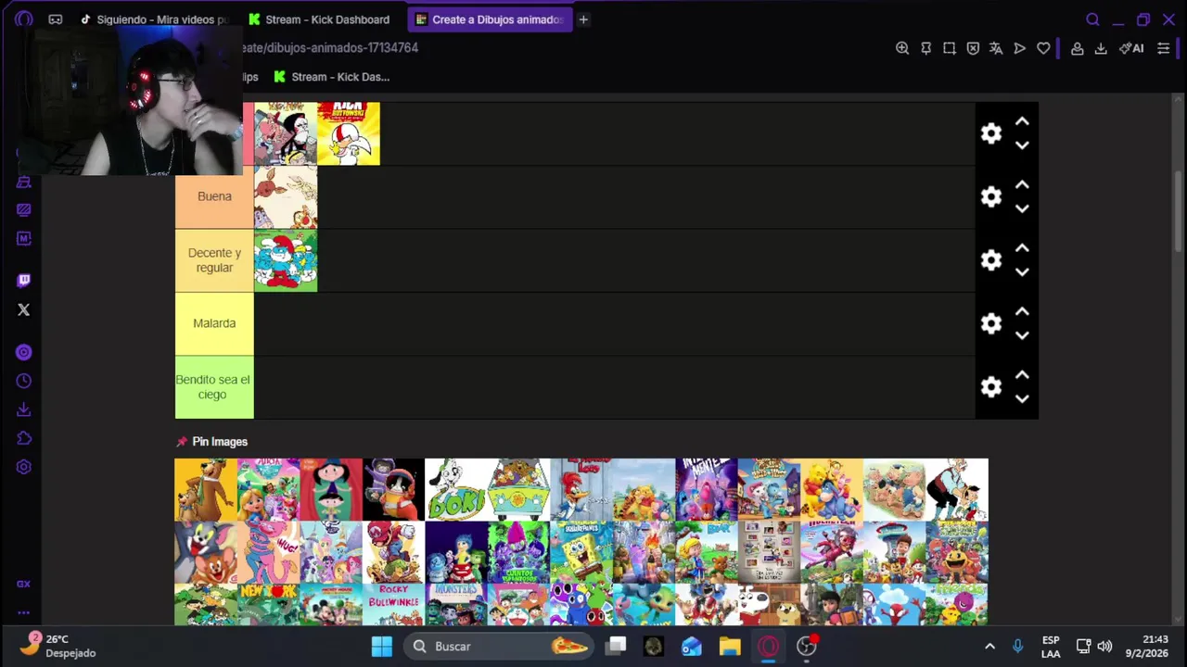Select the SpongeBob image in pool
1187x667 pixels.
581,552
